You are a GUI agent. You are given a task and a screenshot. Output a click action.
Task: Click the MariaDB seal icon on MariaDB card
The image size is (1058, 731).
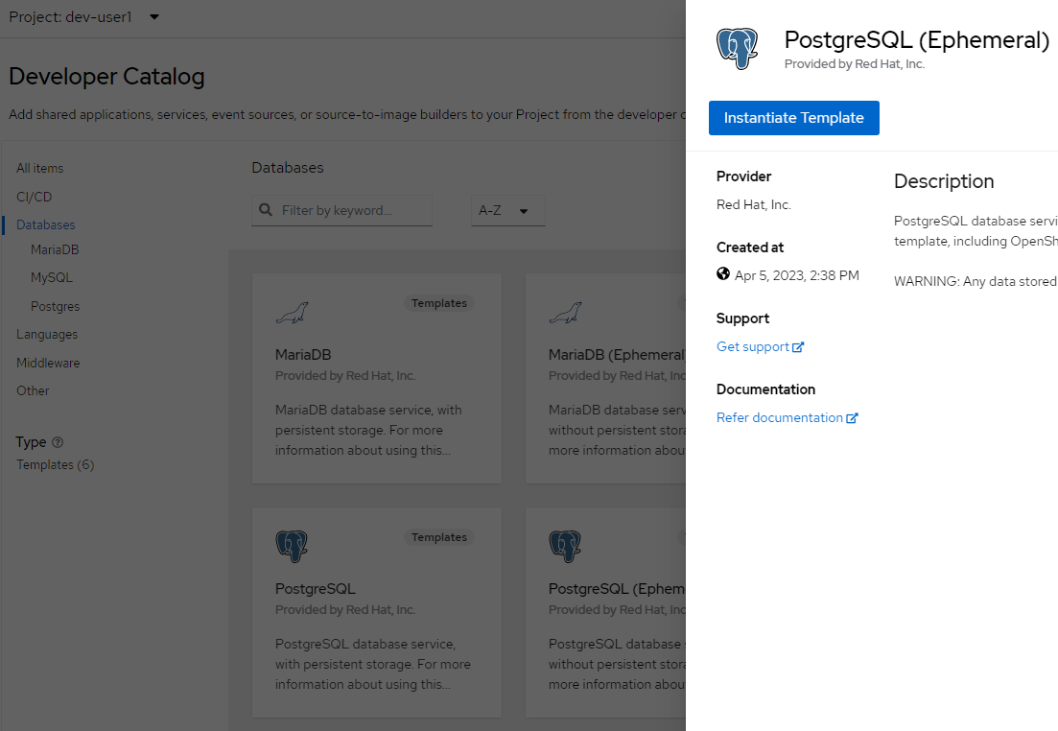click(x=293, y=313)
